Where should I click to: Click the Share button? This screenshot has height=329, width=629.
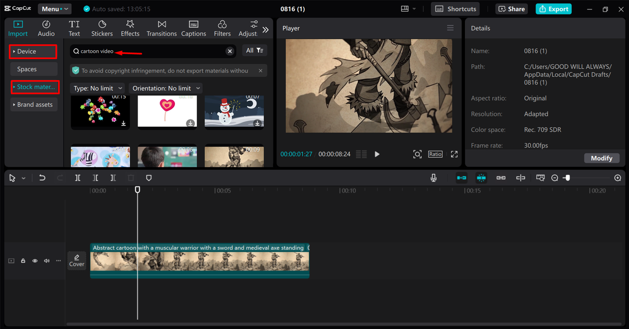point(511,9)
